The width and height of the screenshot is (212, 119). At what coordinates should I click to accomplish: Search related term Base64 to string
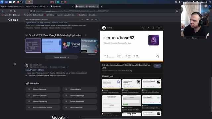click(x=43, y=101)
